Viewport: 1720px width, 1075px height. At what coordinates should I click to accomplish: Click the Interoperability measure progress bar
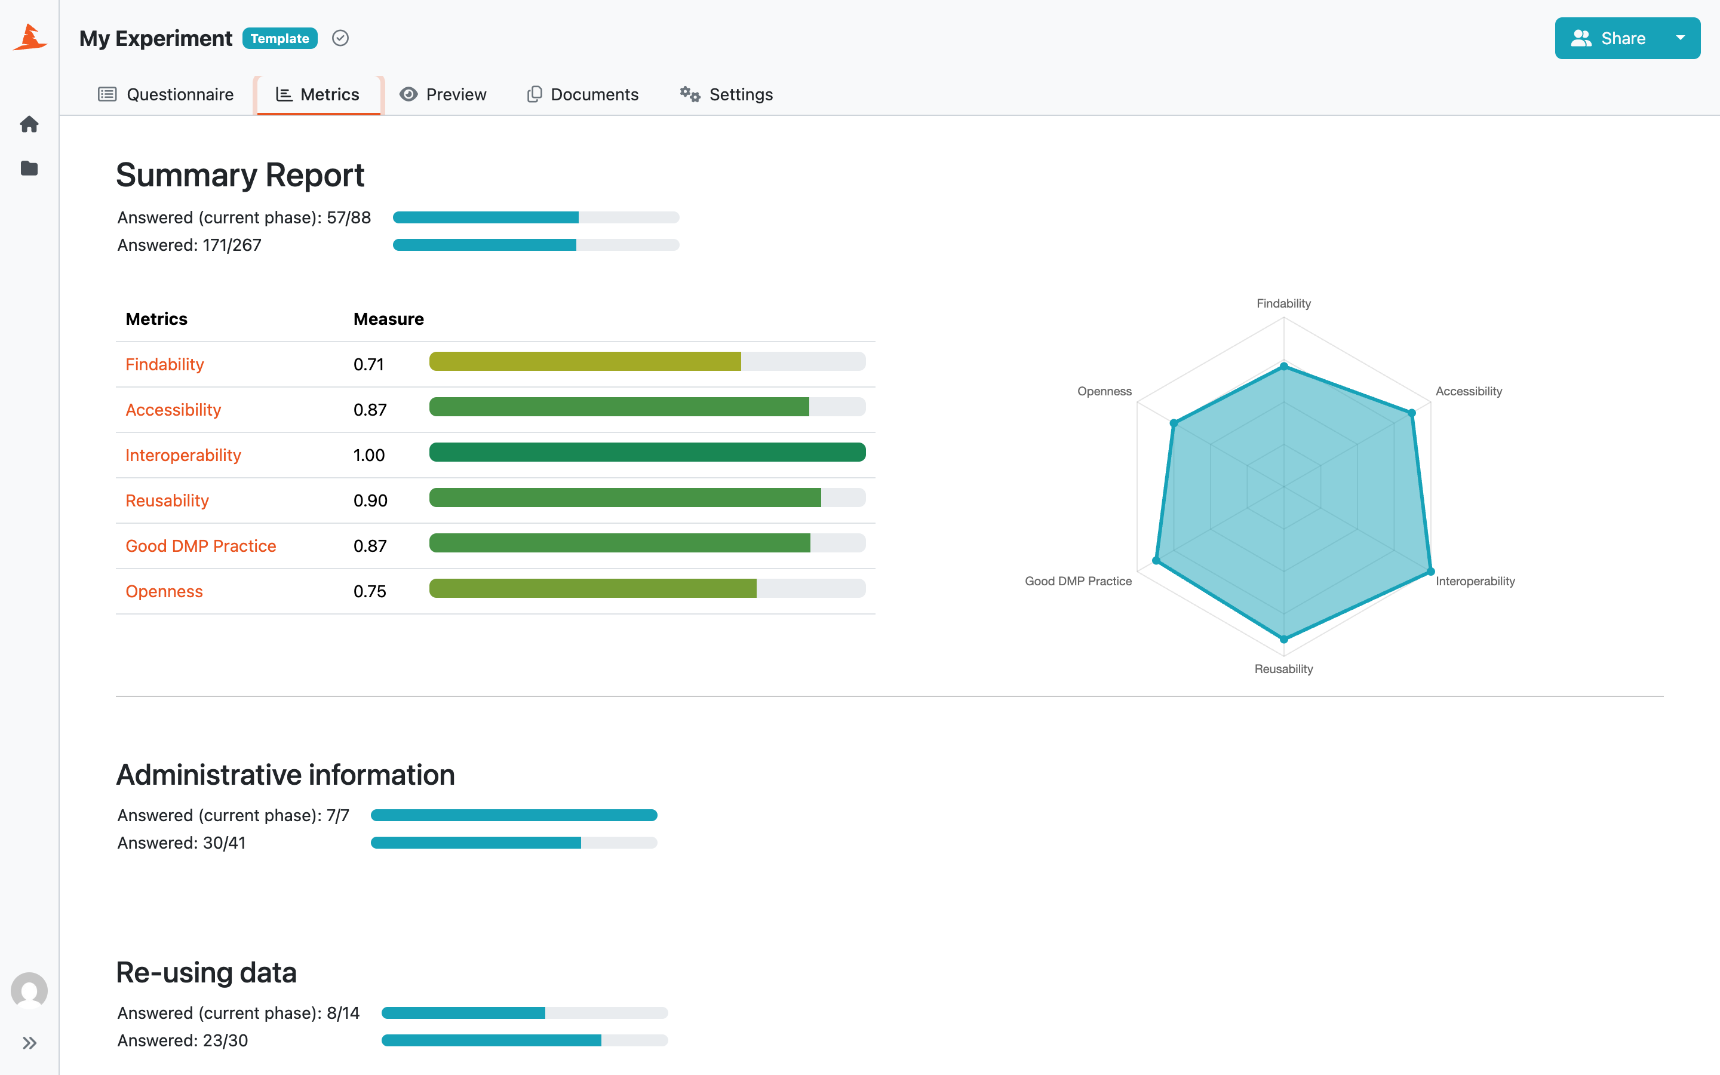pos(647,452)
